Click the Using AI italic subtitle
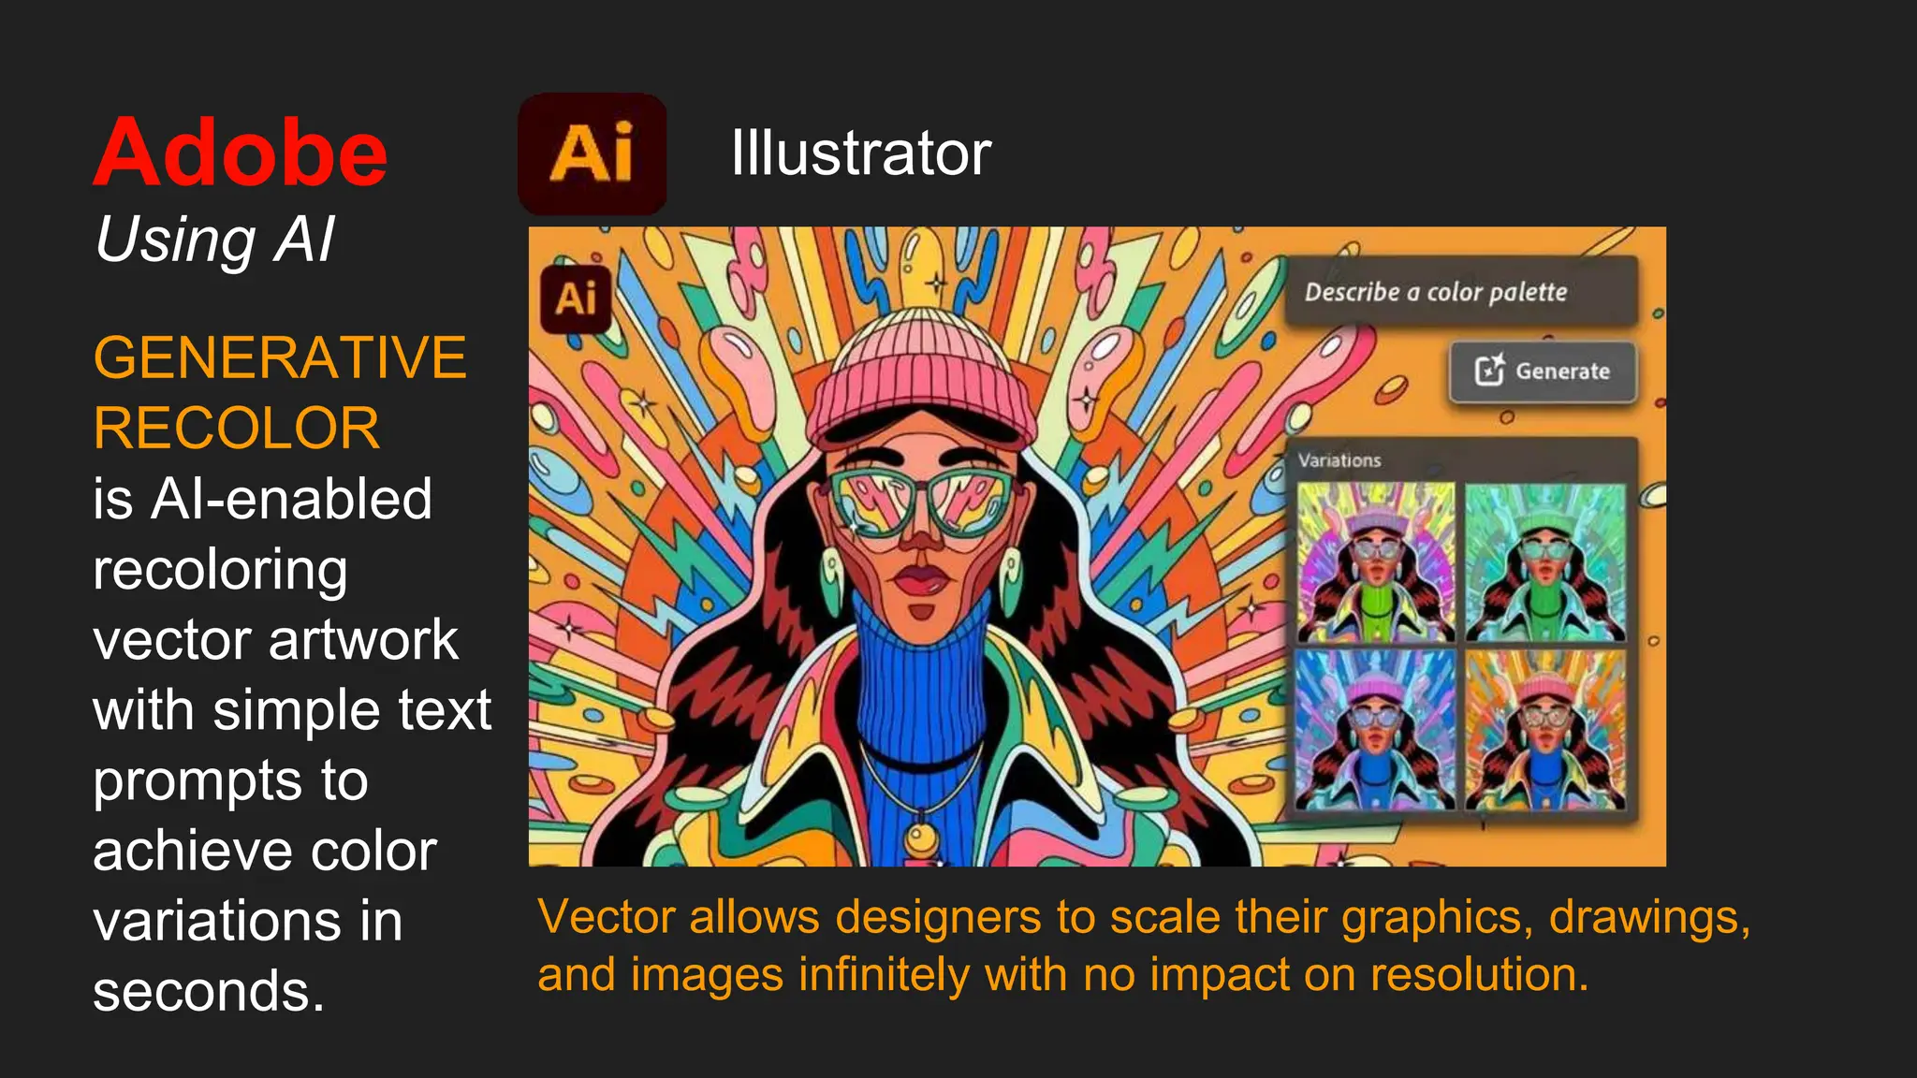1917x1078 pixels. point(214,240)
